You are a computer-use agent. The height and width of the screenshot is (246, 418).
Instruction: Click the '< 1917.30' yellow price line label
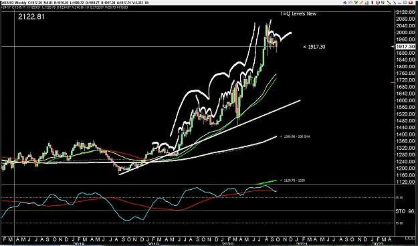point(314,47)
